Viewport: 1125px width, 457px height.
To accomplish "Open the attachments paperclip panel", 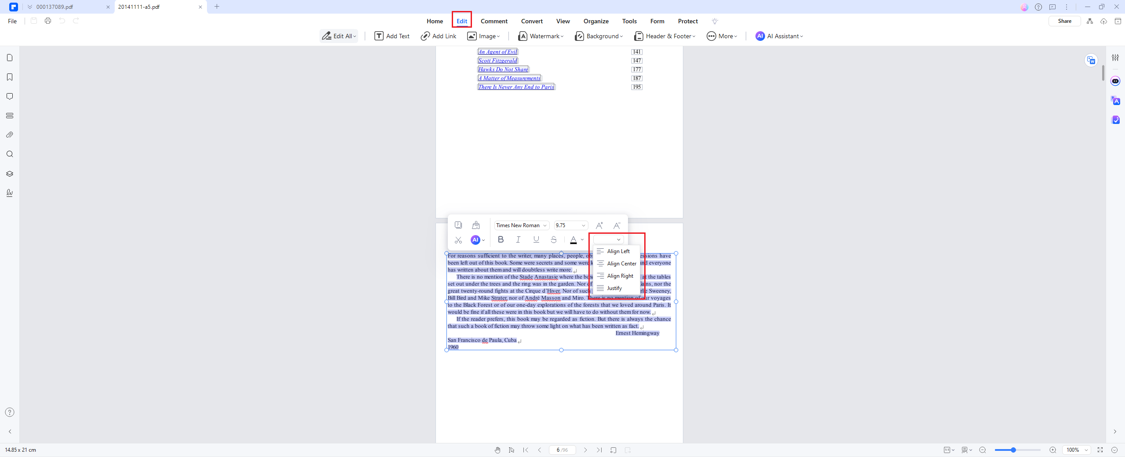I will click(x=10, y=135).
